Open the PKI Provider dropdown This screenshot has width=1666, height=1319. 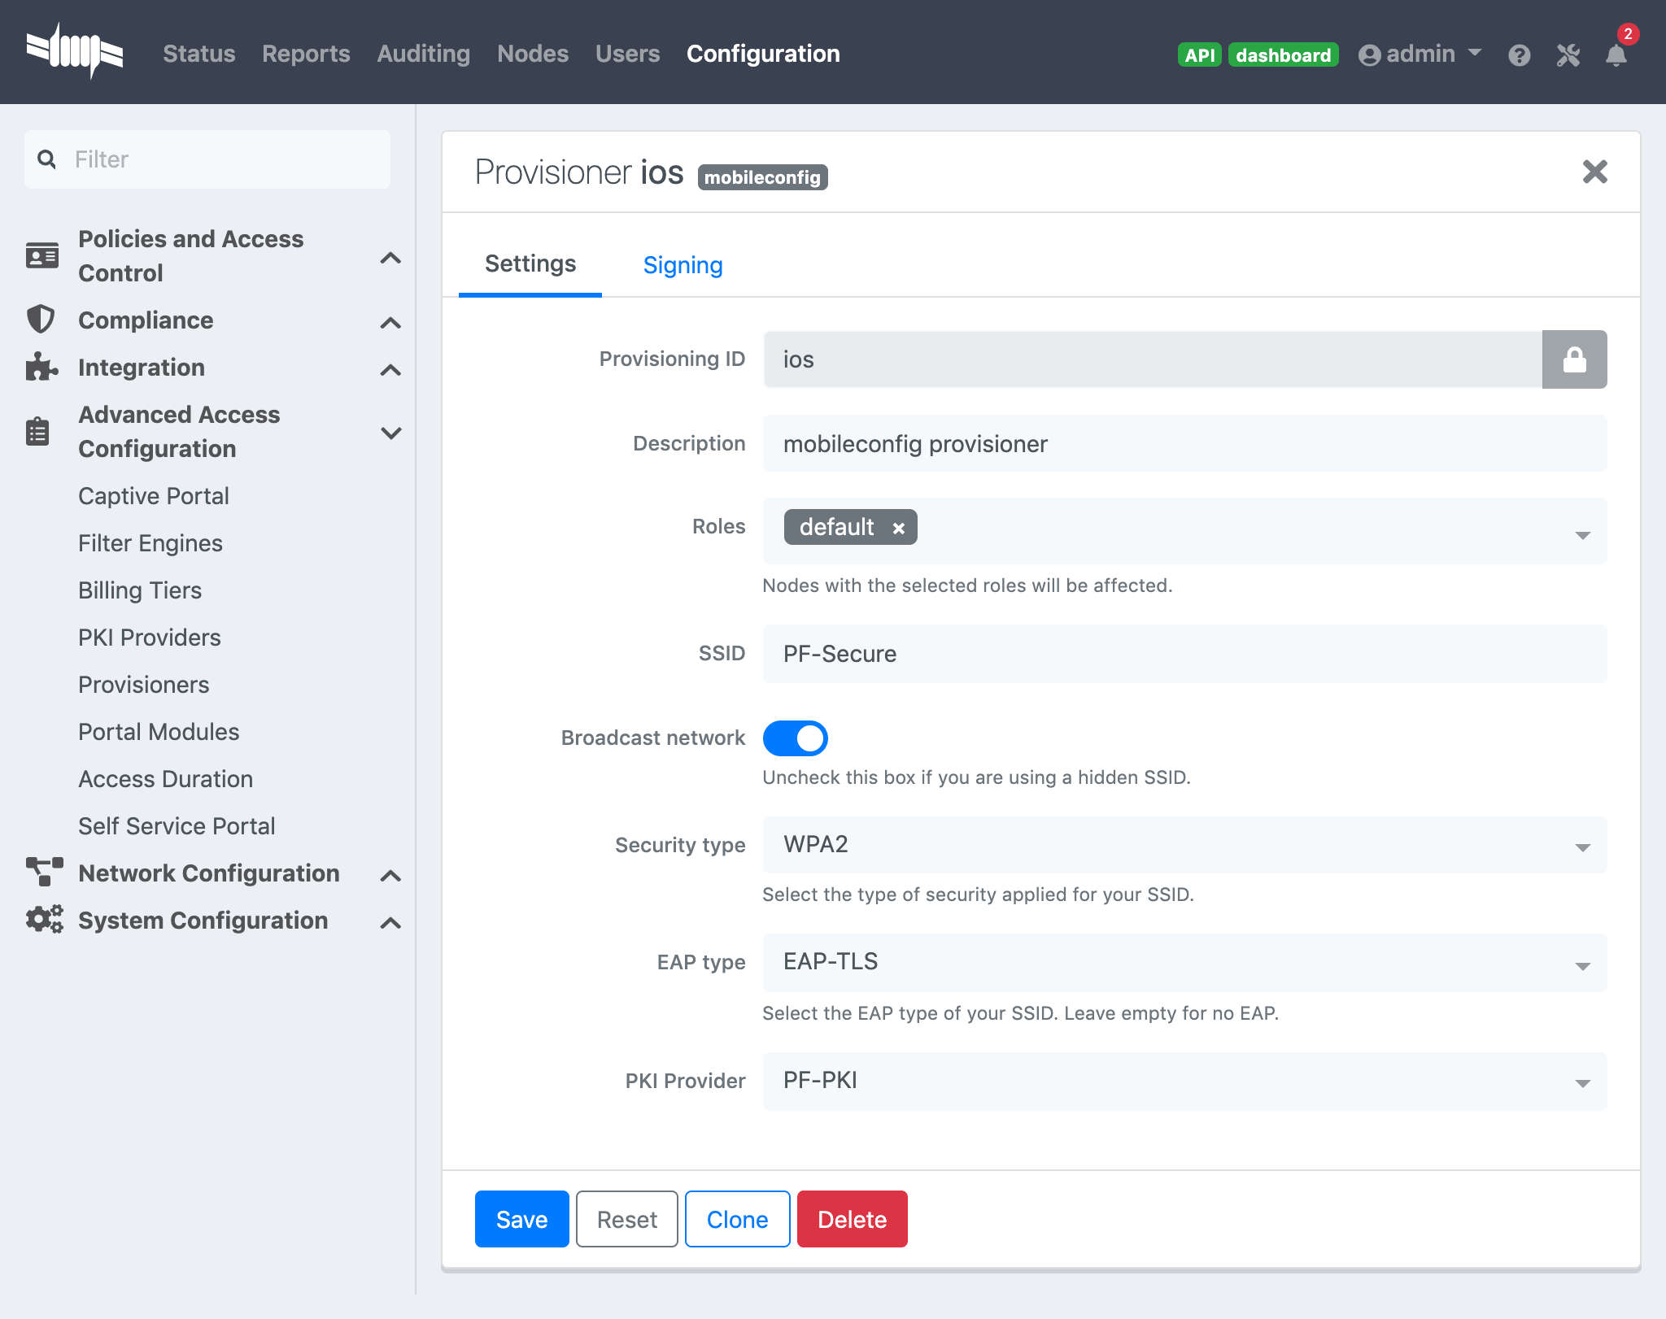coord(1184,1082)
